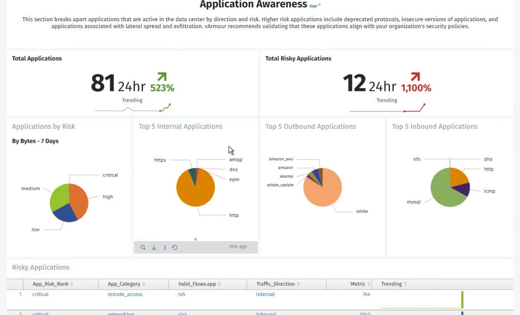Screen dimensions: 520x315
Task: Open the rsh application link
Action: (182, 294)
